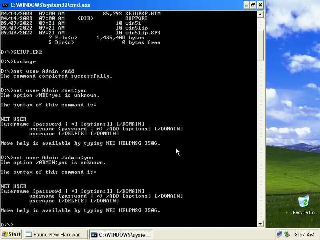
Task: Click the 'D:\>taskmgr' command line
Action: [18, 62]
